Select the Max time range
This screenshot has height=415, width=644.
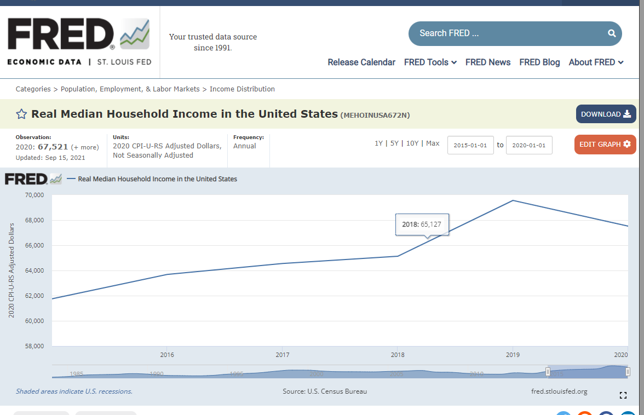433,143
